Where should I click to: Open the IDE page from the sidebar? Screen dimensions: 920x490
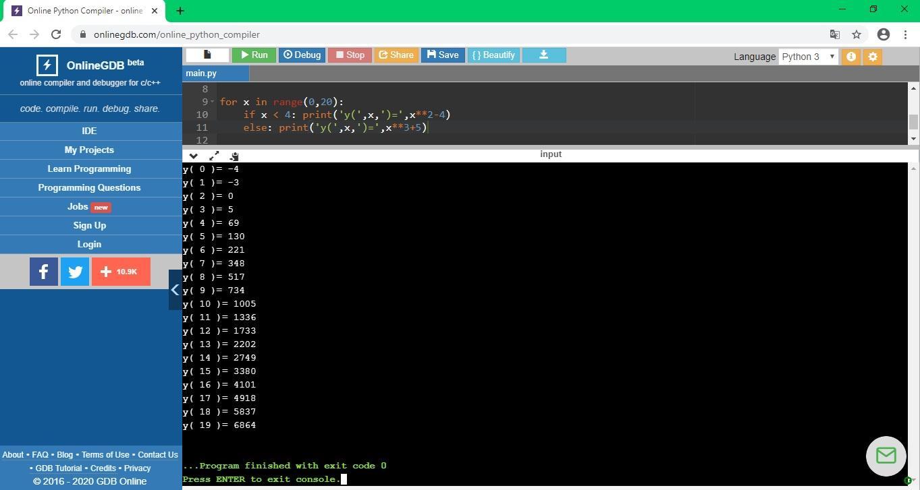89,131
